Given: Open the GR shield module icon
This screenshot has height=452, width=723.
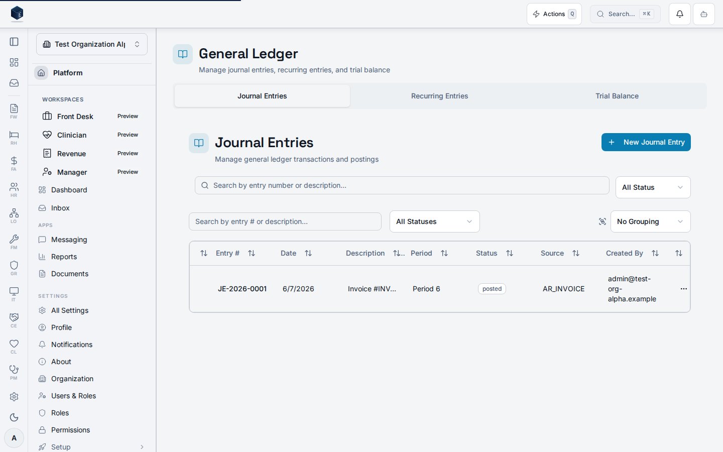Looking at the screenshot, I should 14,268.
